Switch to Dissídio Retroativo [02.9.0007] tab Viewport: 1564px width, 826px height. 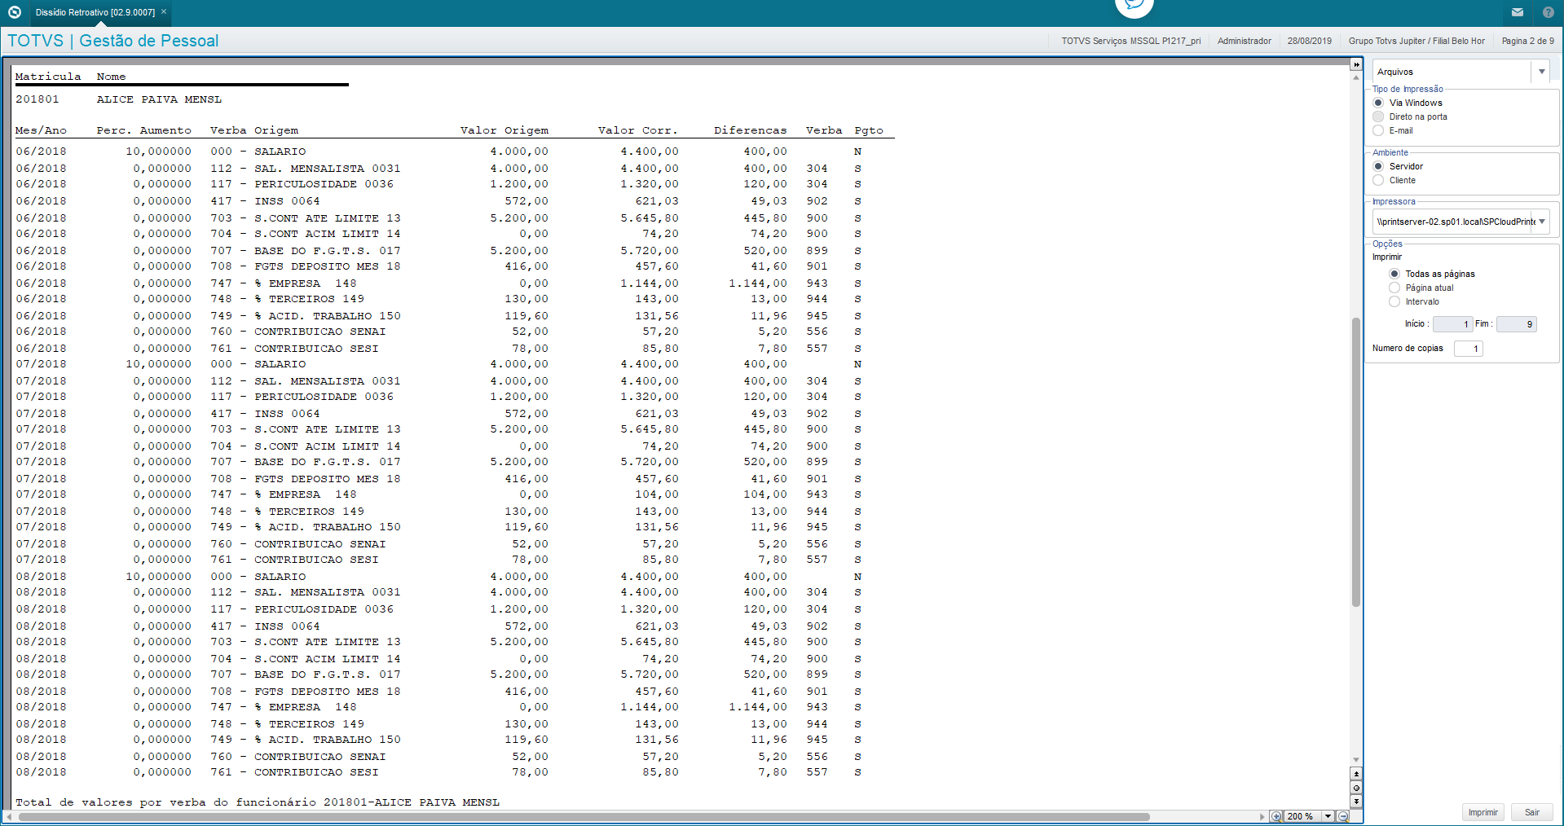coord(95,12)
